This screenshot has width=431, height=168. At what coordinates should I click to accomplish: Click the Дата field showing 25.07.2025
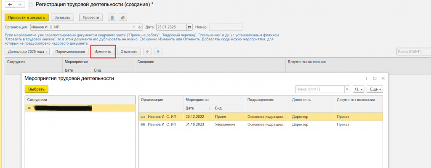[x=172, y=27]
